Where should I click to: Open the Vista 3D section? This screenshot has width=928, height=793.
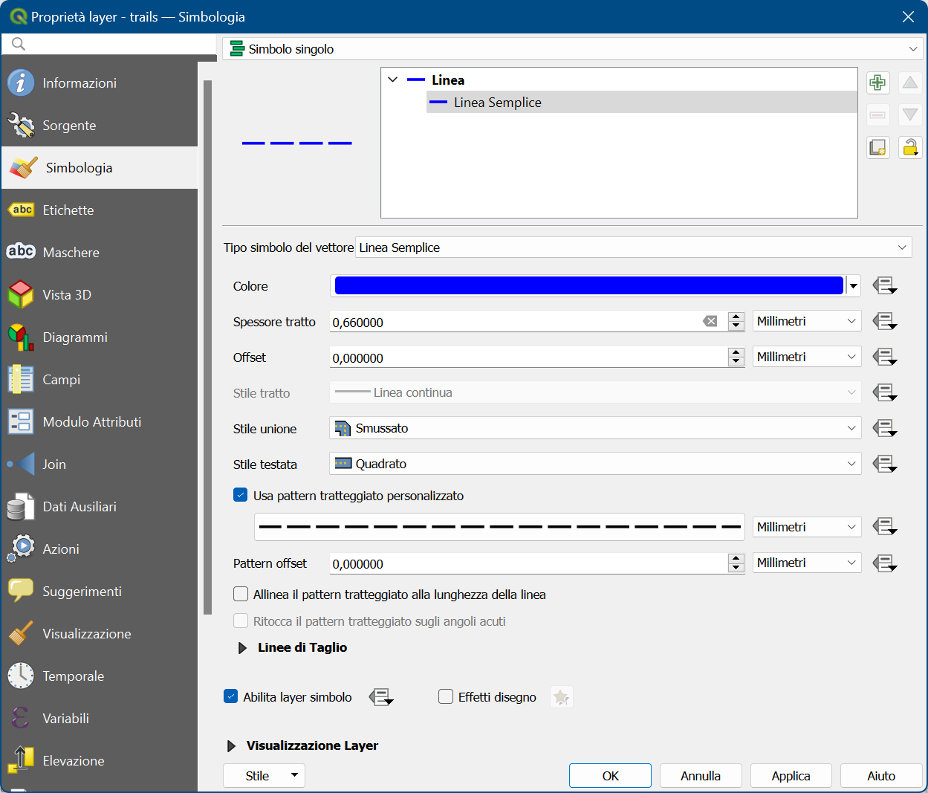(100, 295)
